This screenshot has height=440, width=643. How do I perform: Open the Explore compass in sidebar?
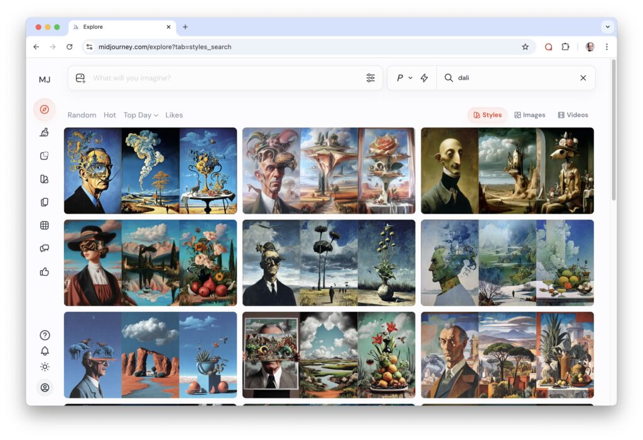click(45, 109)
